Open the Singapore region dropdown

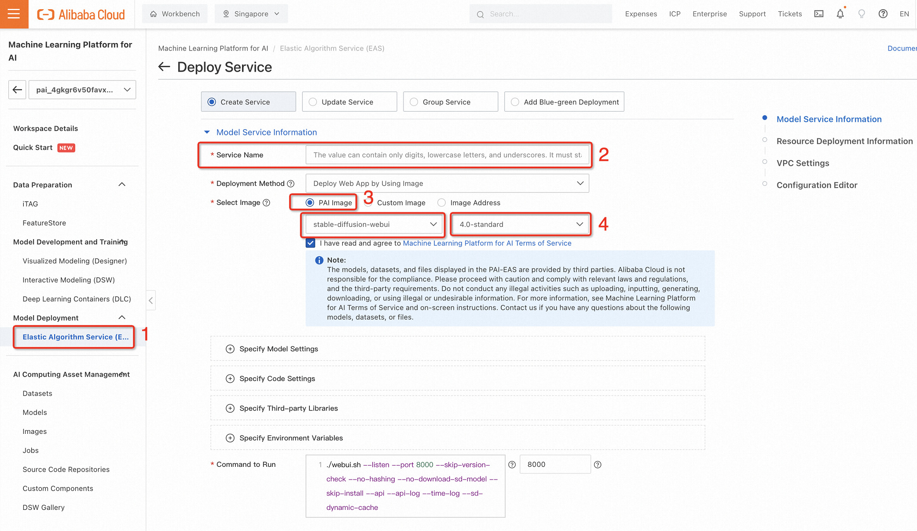tap(251, 14)
